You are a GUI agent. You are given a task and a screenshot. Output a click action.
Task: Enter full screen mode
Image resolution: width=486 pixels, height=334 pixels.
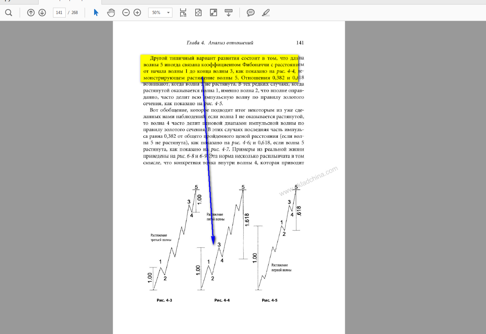coord(214,13)
